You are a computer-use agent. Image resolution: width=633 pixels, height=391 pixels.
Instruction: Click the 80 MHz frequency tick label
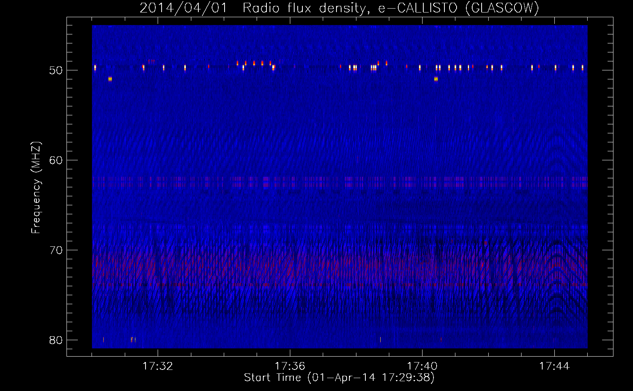(56, 340)
